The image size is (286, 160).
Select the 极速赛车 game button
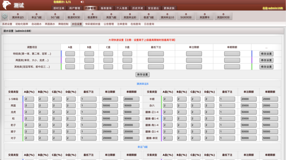pyautogui.click(x=92, y=16)
